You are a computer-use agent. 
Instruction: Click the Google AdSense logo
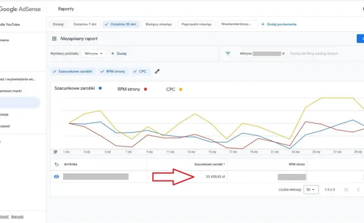coord(20,9)
